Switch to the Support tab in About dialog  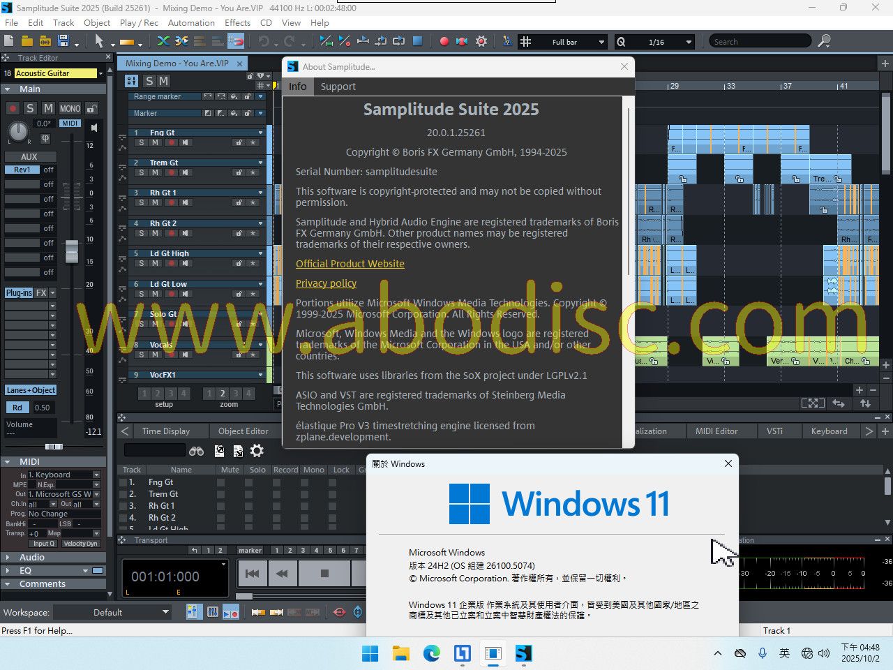338,87
